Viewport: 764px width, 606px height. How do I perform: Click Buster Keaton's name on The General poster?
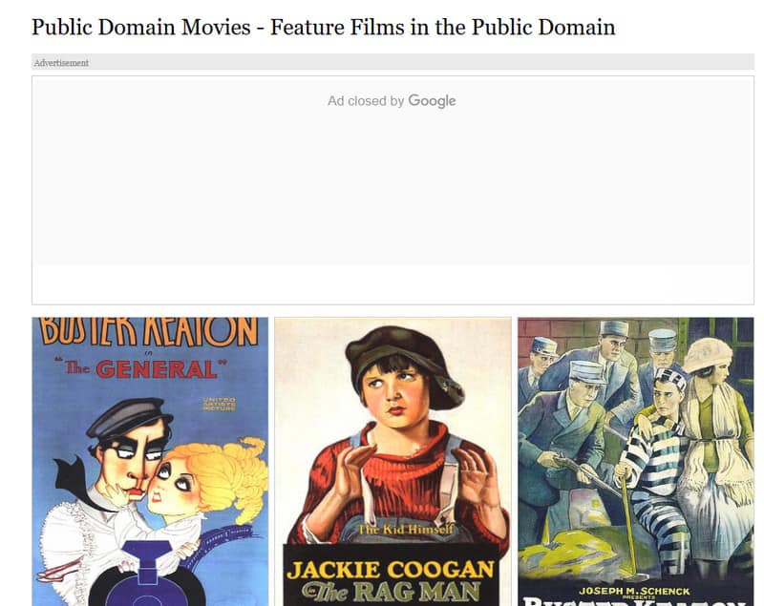[143, 326]
